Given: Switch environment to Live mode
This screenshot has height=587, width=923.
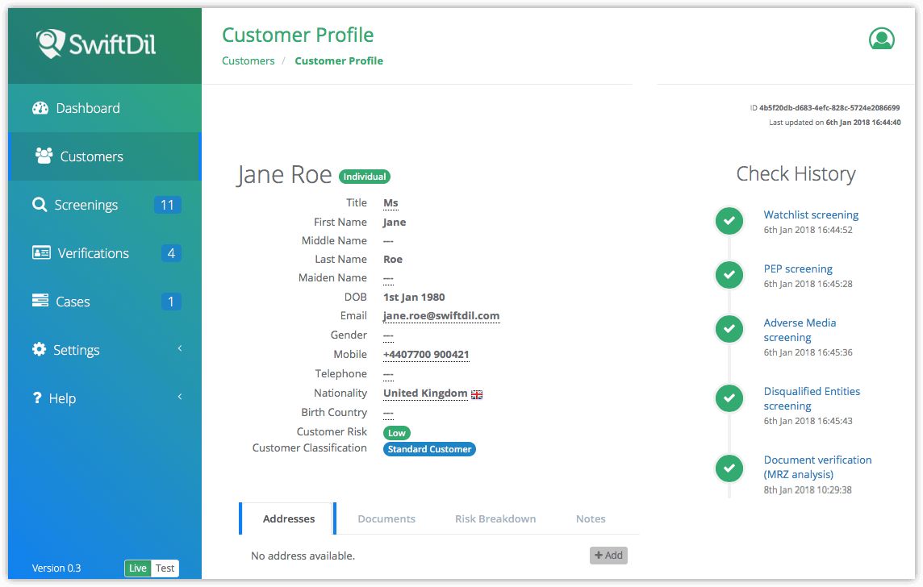Looking at the screenshot, I should click(x=138, y=568).
